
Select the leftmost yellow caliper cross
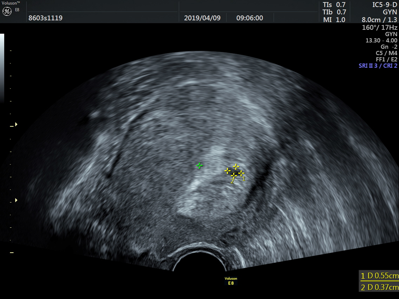(x=228, y=171)
